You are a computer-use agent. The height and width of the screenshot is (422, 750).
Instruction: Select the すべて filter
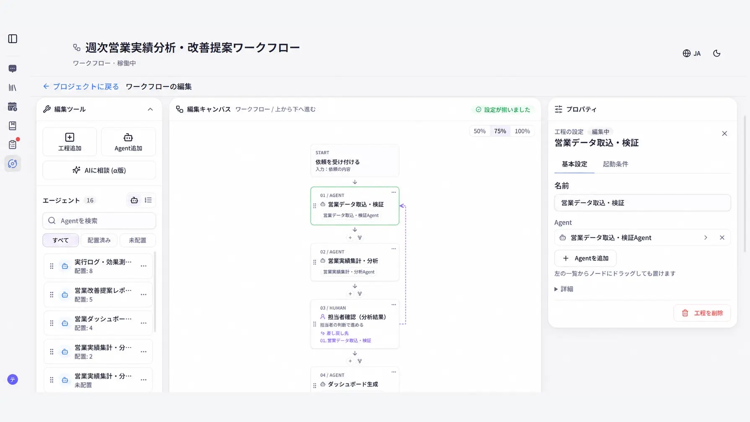point(61,240)
